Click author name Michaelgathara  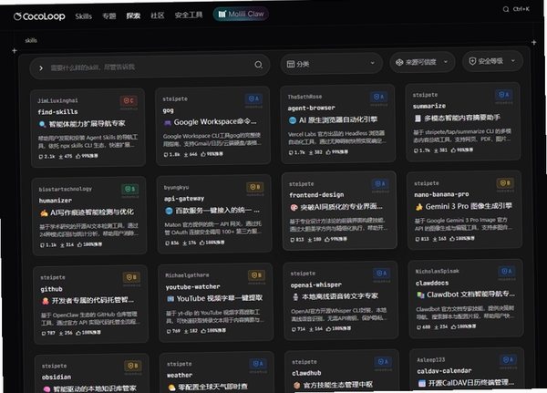tap(187, 275)
